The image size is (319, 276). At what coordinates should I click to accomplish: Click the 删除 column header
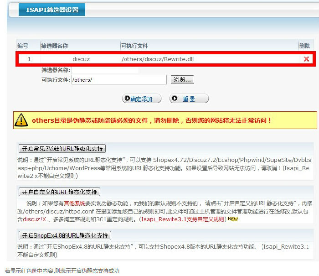(304, 46)
